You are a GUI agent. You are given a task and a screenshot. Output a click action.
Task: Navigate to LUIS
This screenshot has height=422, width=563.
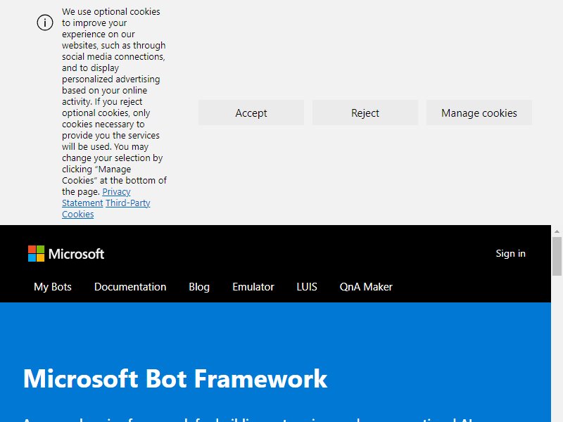coord(307,287)
